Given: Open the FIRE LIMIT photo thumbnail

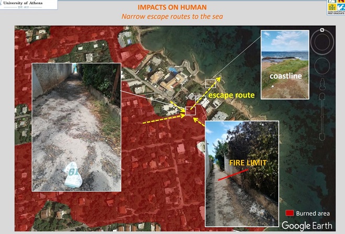Looking at the screenshot, I should point(242,173).
